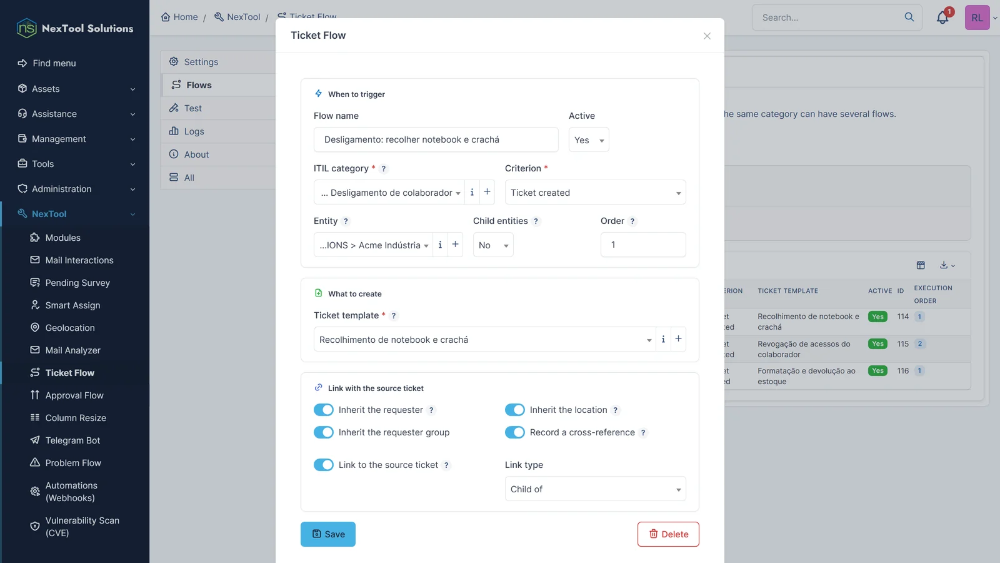Open the Child entities No dropdown
The height and width of the screenshot is (563, 1000).
click(493, 245)
